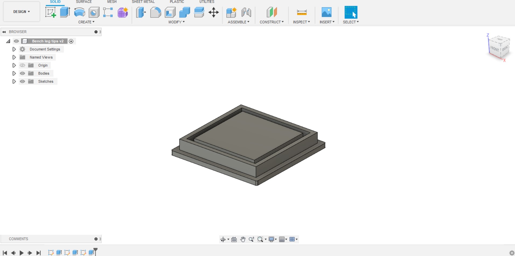The height and width of the screenshot is (256, 515).
Task: Switch to the Surface tab
Action: click(x=84, y=2)
